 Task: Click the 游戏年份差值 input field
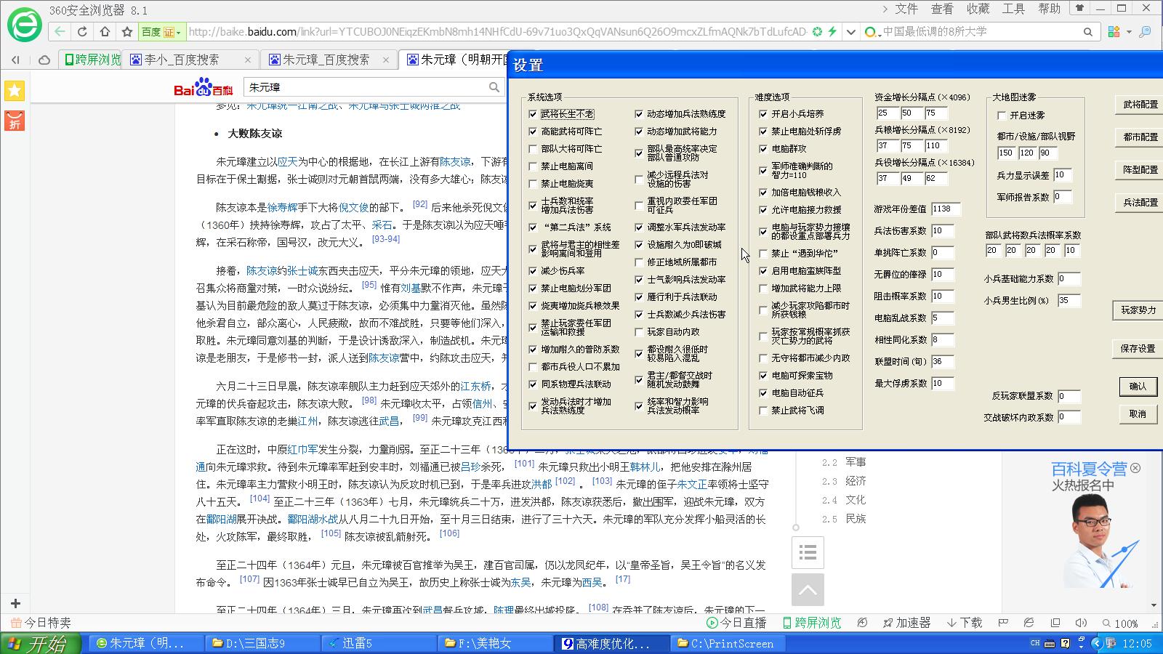946,209
